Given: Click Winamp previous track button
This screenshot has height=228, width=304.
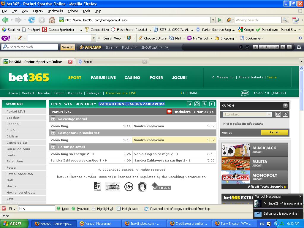Looking at the screenshot, I should point(261,47).
